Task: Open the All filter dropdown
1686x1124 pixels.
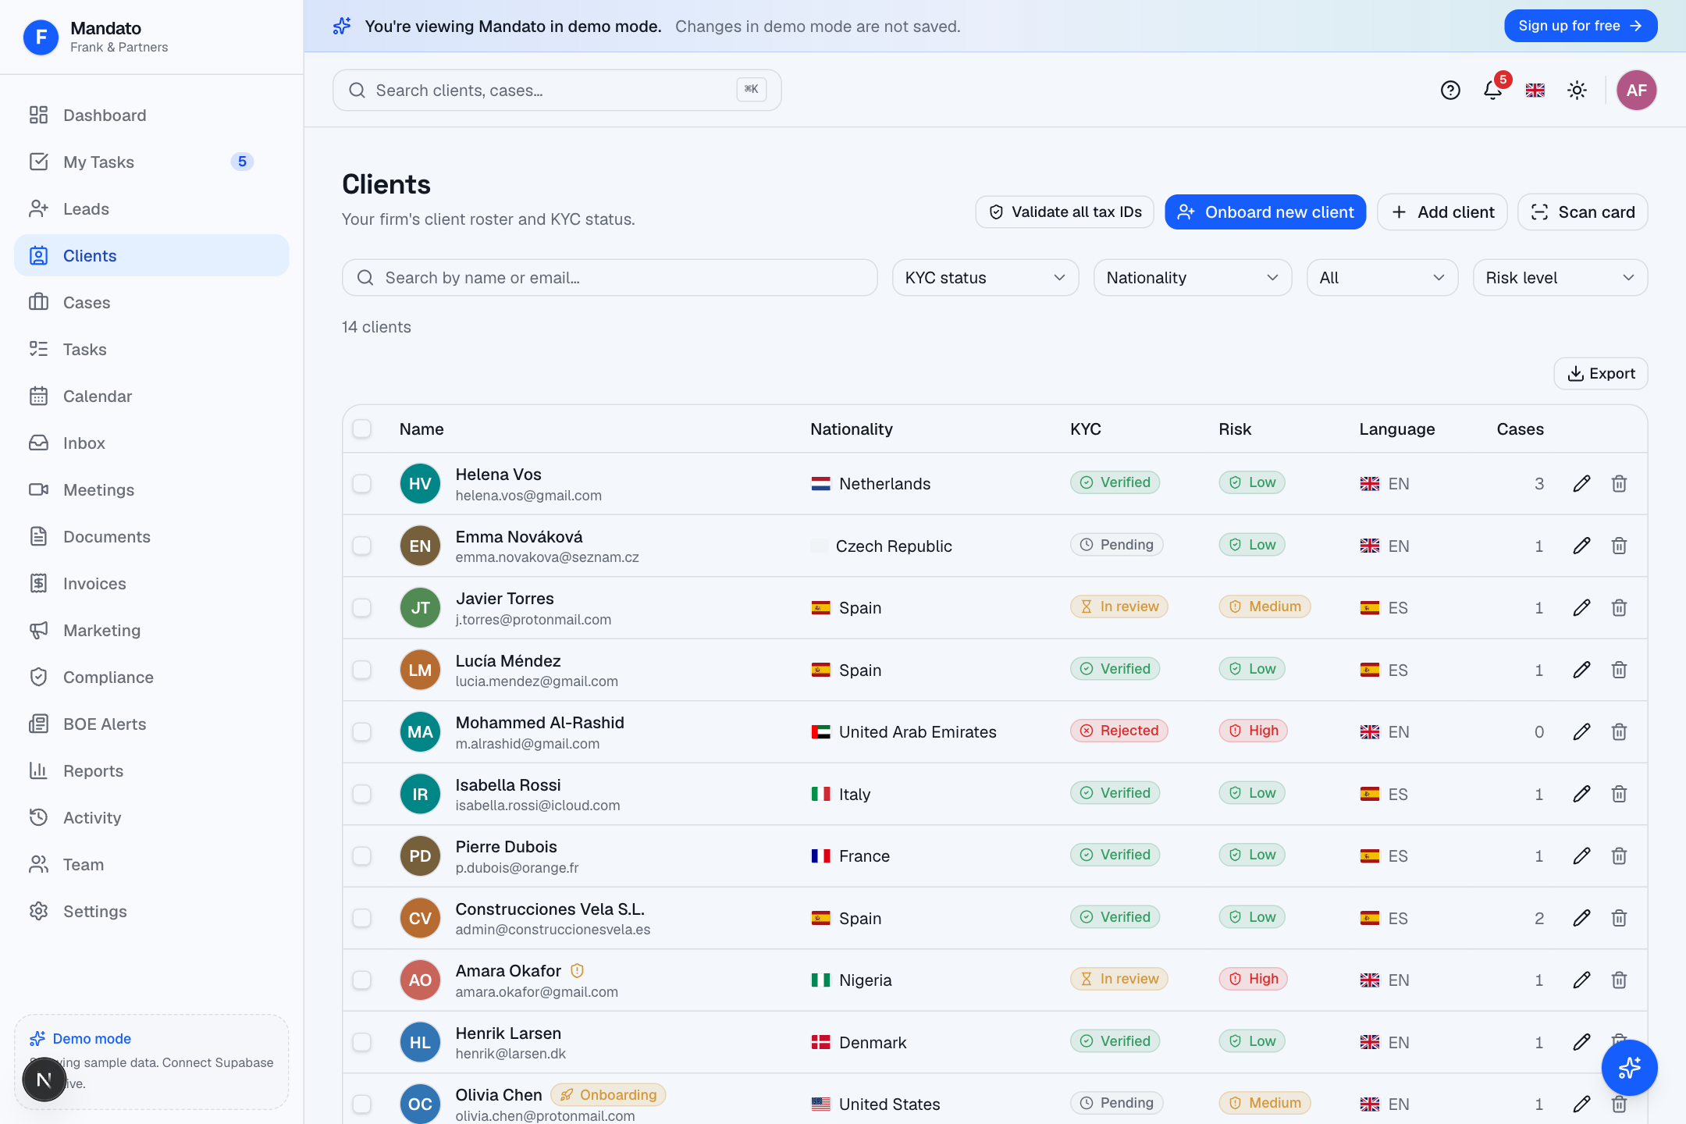Action: click(x=1382, y=278)
